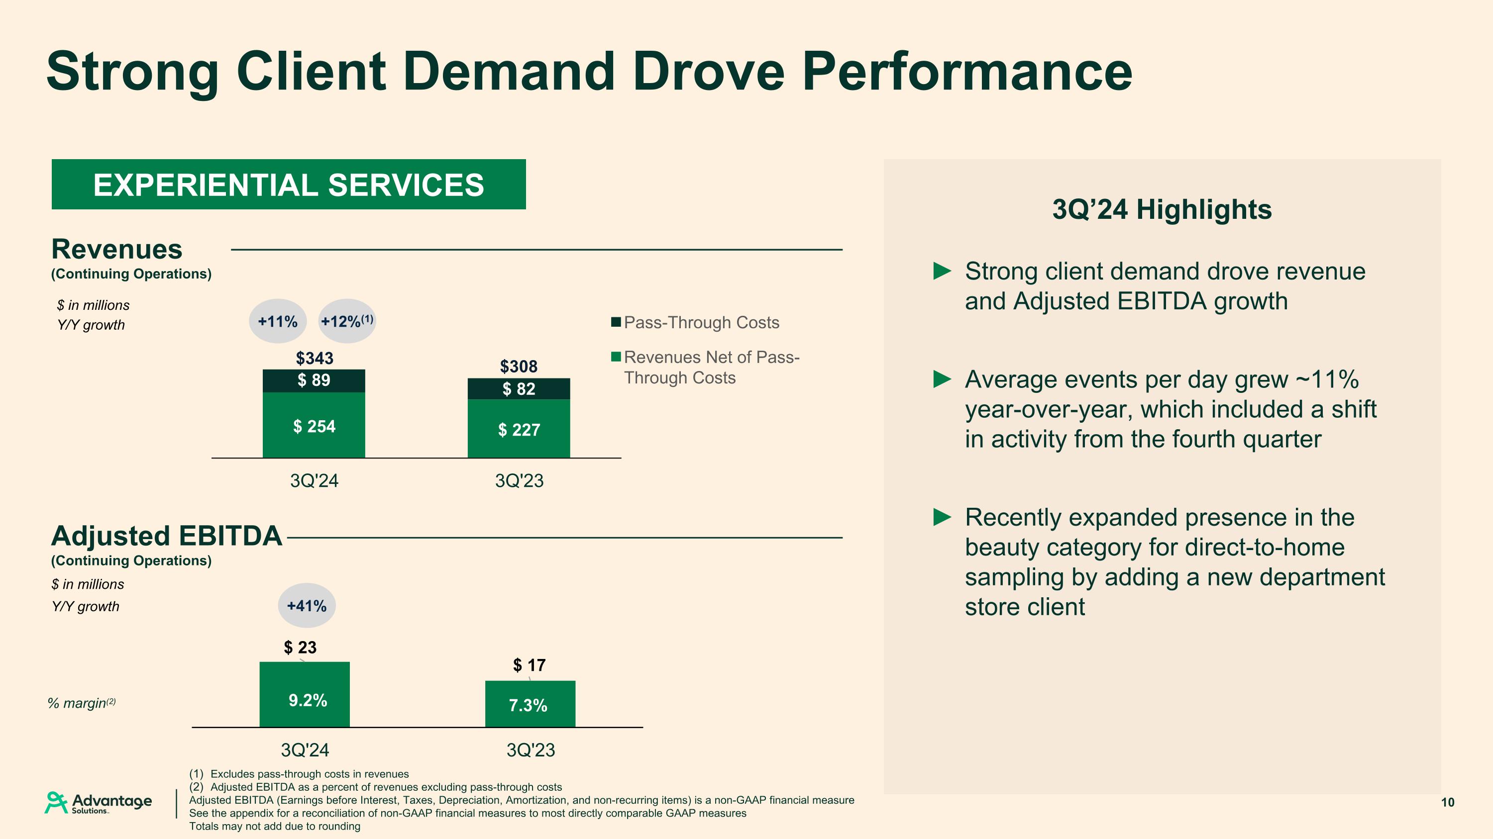Click the +41% EBITDA growth bubble
The image size is (1493, 839).
click(x=307, y=606)
